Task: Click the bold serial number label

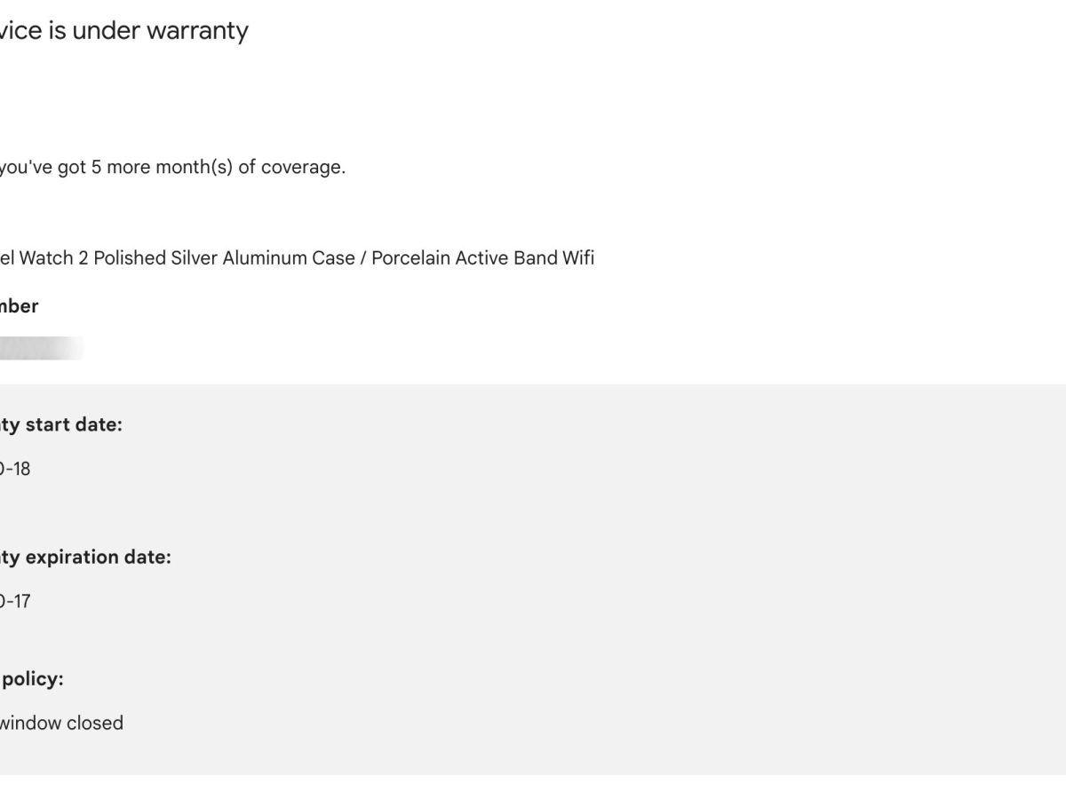Action: coord(18,306)
